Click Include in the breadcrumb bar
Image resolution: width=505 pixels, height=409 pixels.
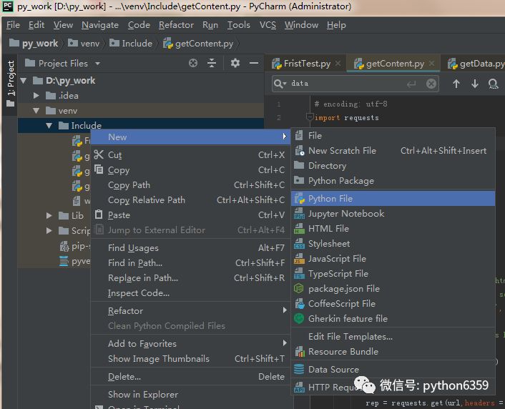(131, 43)
